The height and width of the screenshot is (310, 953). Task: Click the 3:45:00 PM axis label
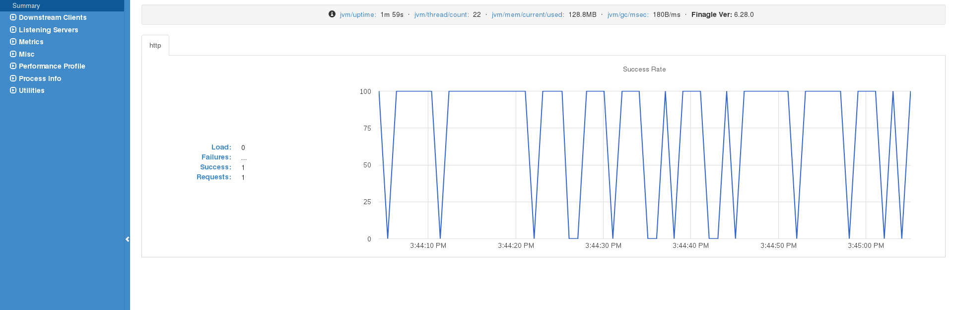[x=866, y=245]
